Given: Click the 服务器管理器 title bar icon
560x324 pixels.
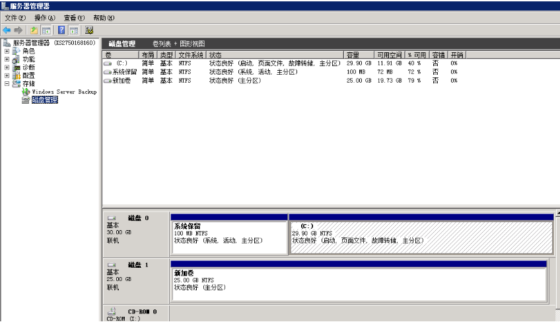Looking at the screenshot, I should click(x=5, y=6).
